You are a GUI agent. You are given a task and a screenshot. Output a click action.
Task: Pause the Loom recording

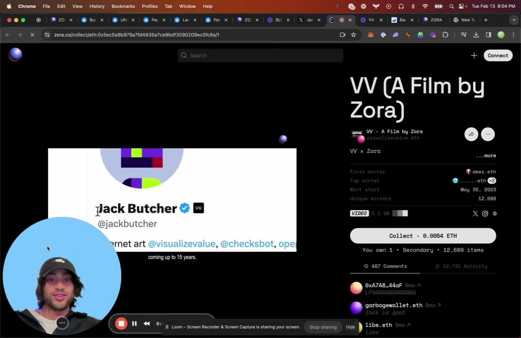[134, 323]
